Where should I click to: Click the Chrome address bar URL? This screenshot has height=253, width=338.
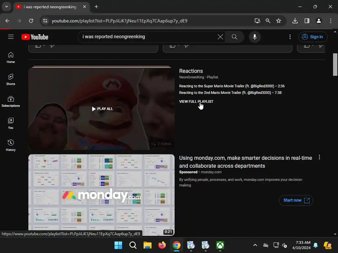119,21
